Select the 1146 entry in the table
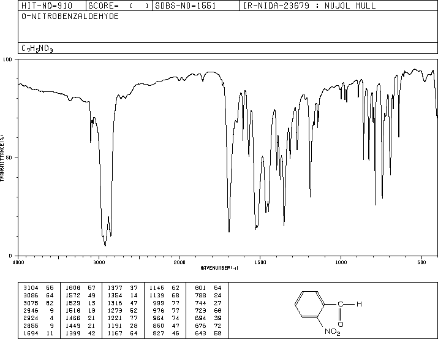This screenshot has width=438, height=339. pos(157,288)
